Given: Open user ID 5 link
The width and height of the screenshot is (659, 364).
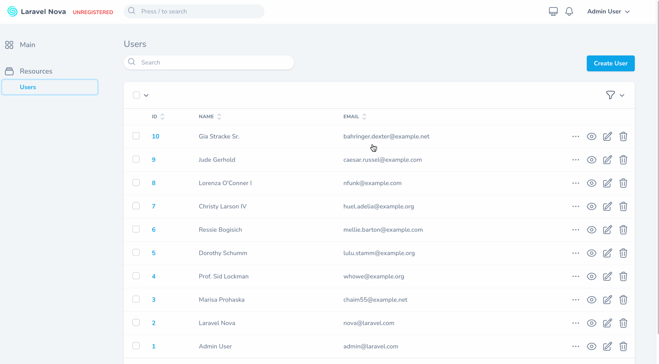Looking at the screenshot, I should [x=154, y=253].
